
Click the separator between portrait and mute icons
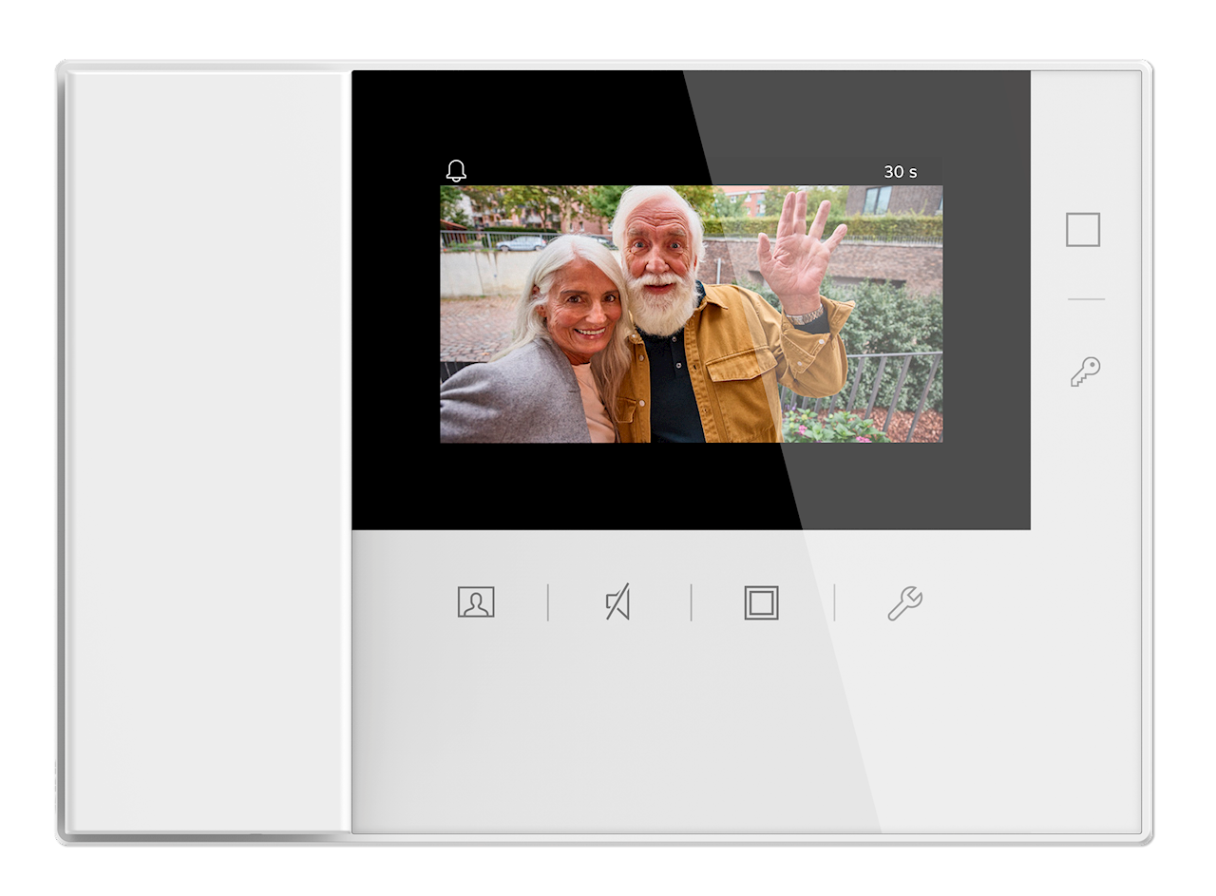tap(548, 602)
